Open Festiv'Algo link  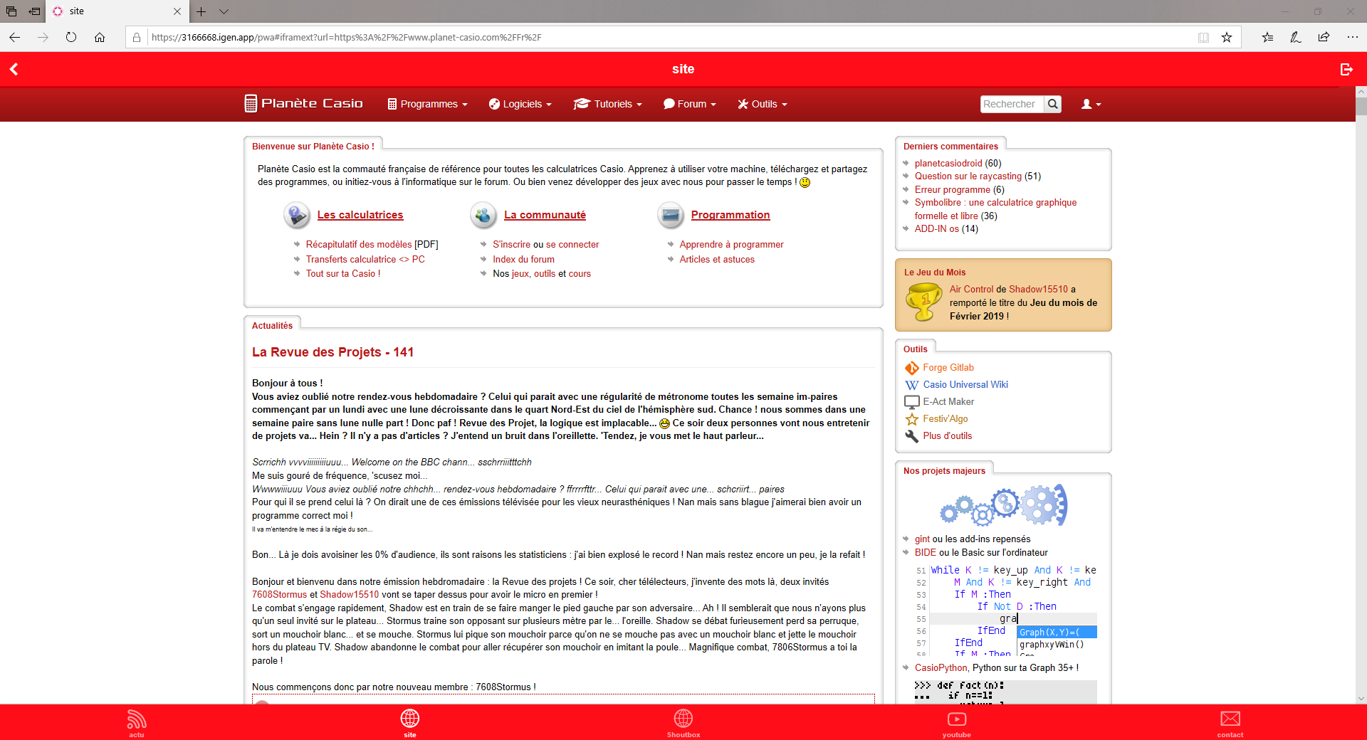point(946,418)
